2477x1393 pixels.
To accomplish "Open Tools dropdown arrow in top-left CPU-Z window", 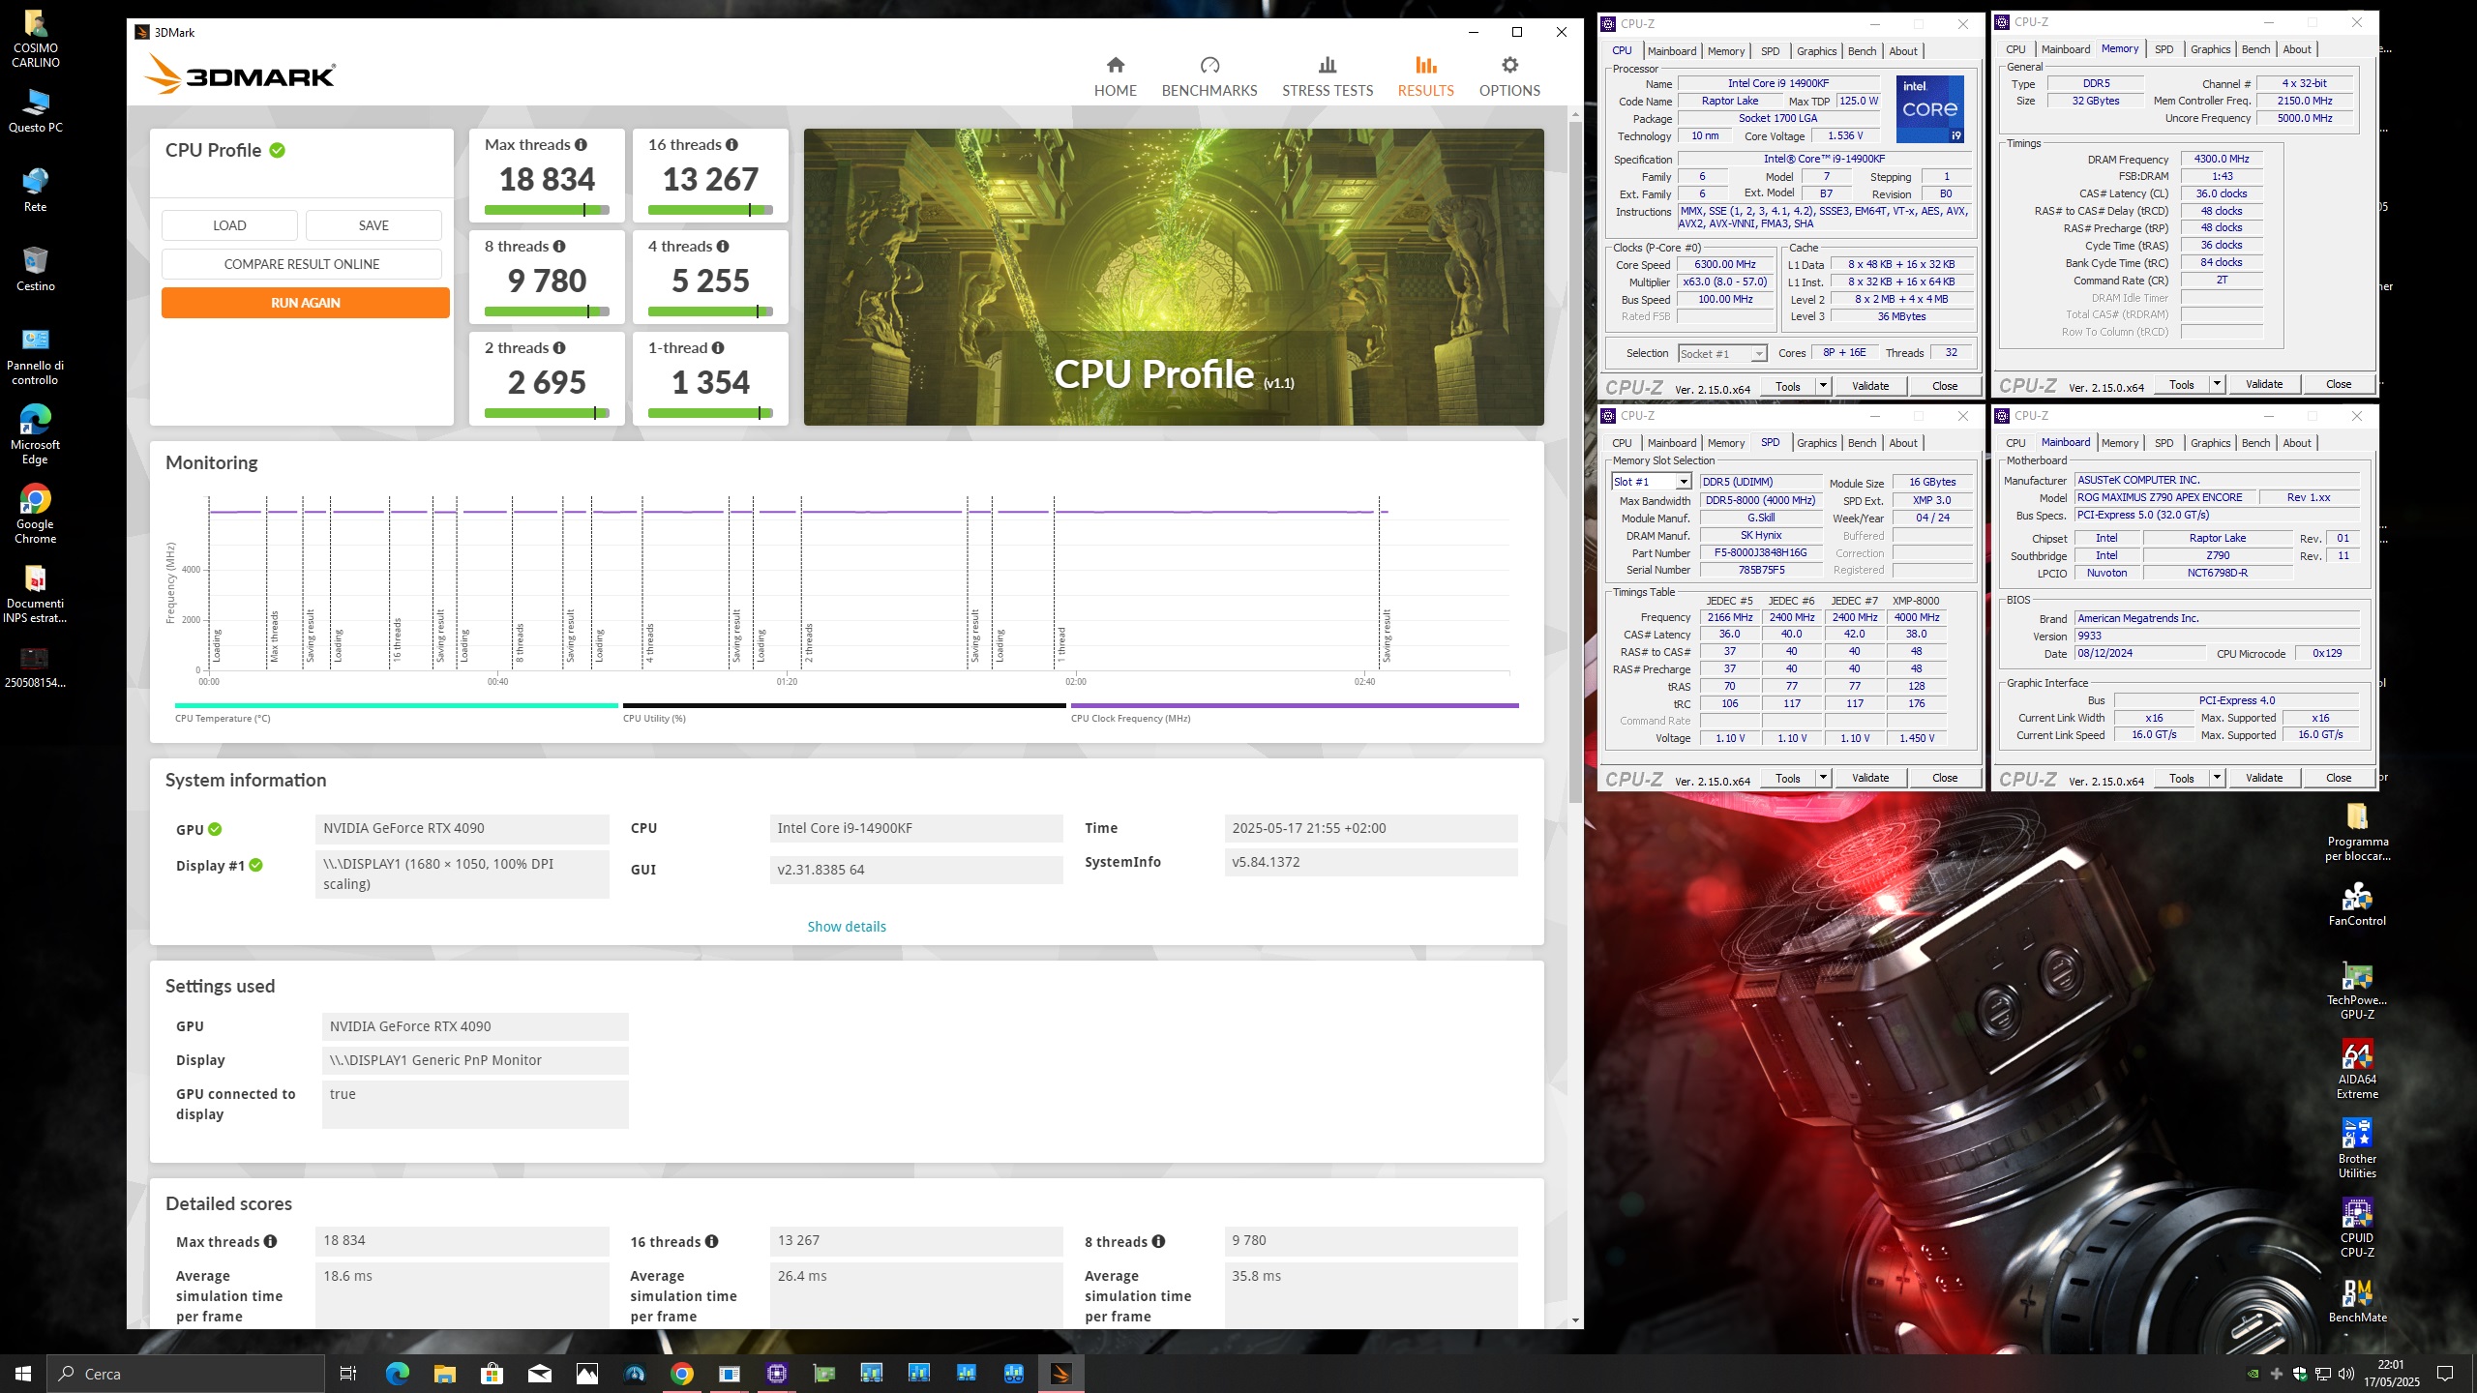I will (1823, 386).
